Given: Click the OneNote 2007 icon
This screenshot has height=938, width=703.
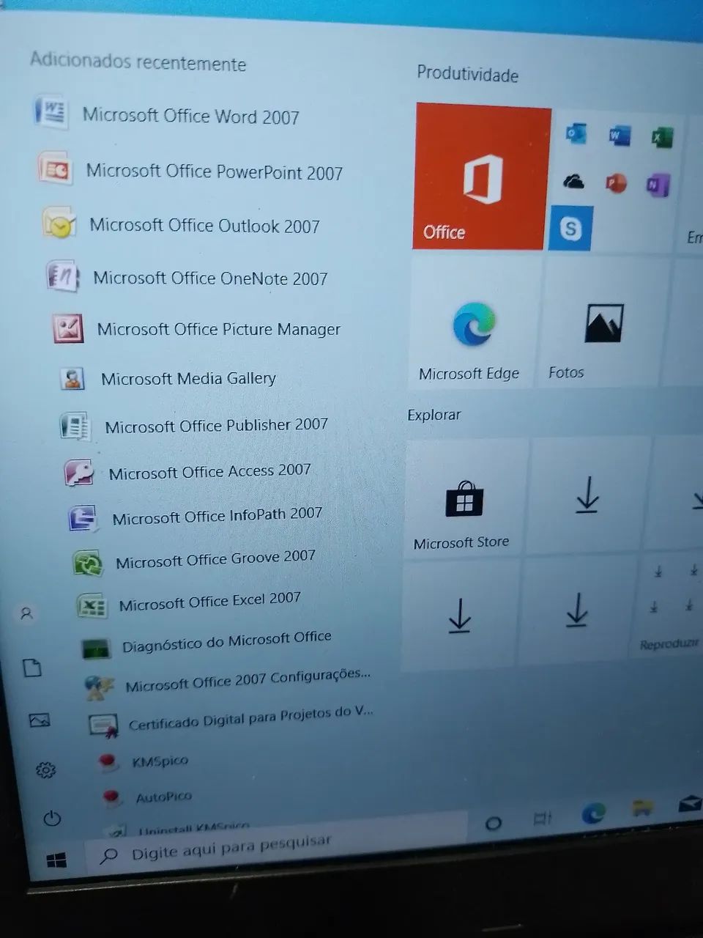Looking at the screenshot, I should pyautogui.click(x=63, y=276).
